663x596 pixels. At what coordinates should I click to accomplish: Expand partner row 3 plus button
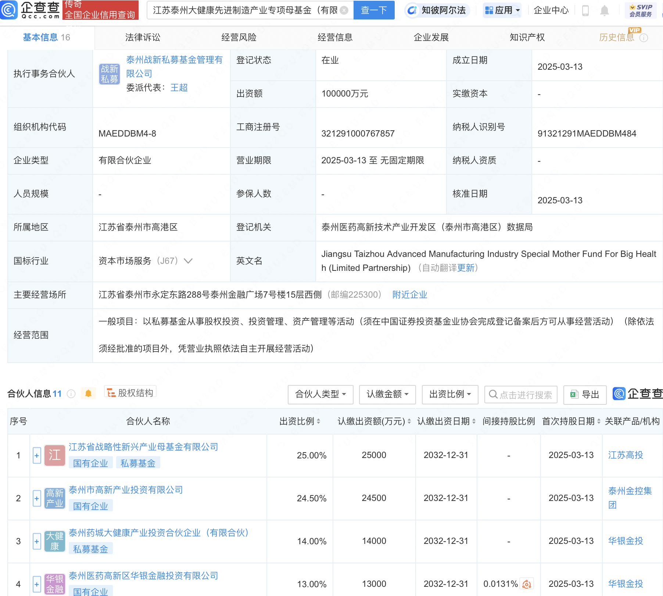coord(37,541)
